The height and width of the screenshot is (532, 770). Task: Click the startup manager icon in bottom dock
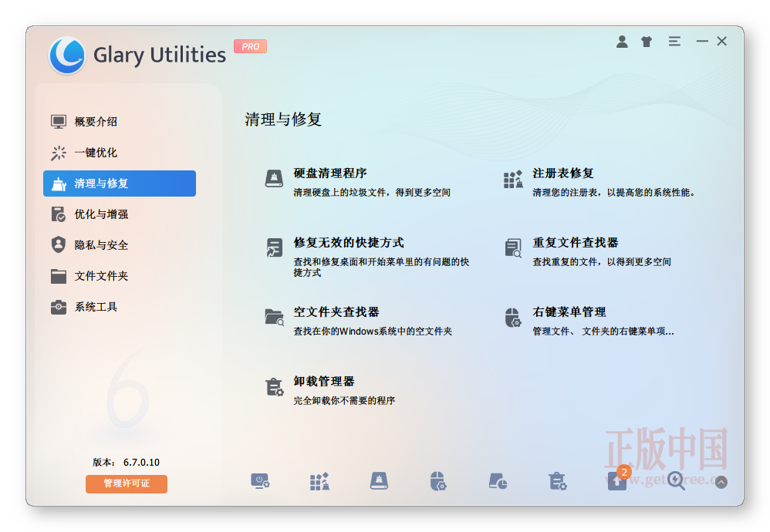260,481
